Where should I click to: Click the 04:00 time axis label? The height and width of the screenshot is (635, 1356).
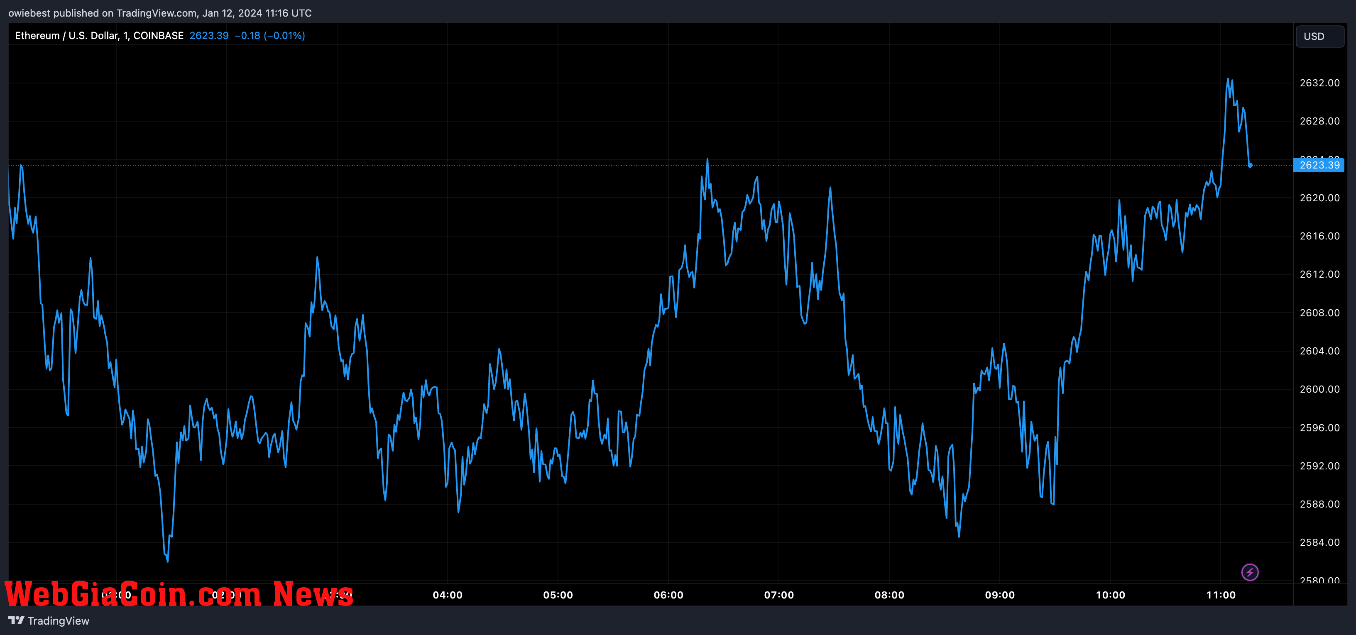click(x=448, y=595)
